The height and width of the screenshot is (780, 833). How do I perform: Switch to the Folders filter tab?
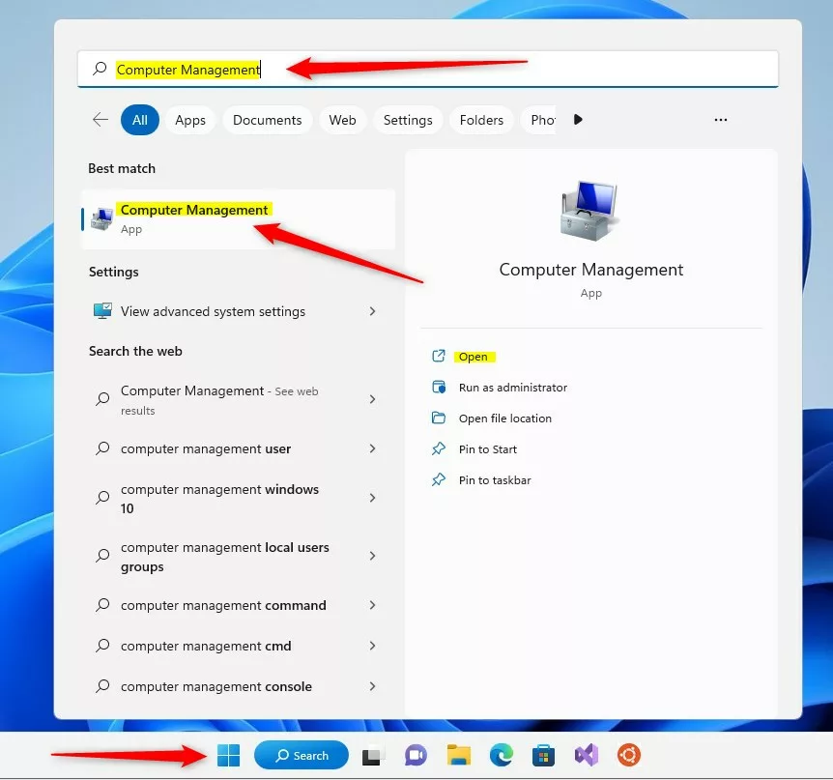pos(481,120)
